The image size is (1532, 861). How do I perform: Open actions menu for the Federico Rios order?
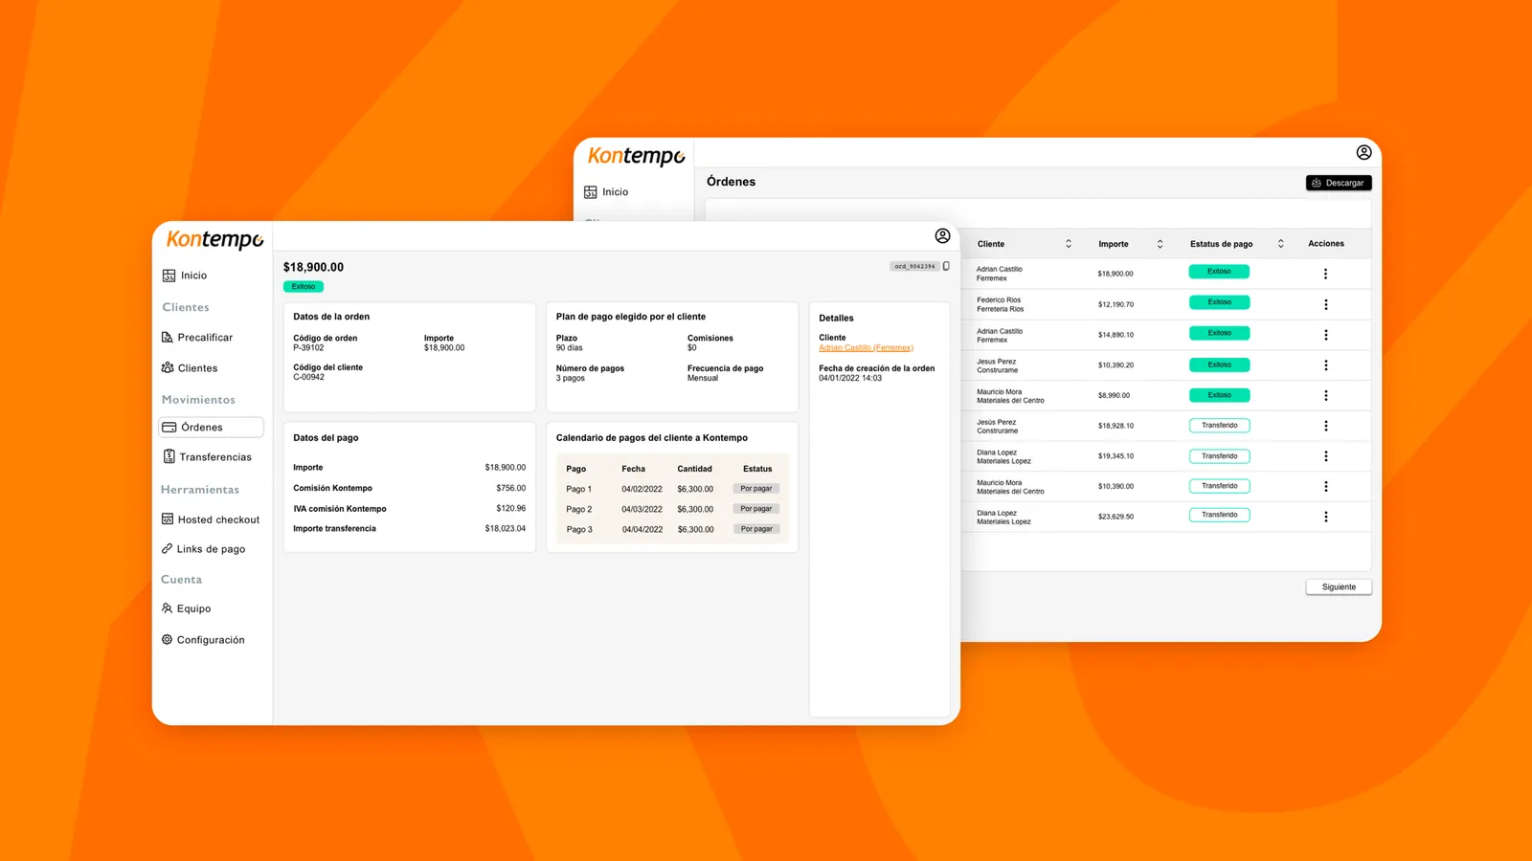(x=1325, y=304)
